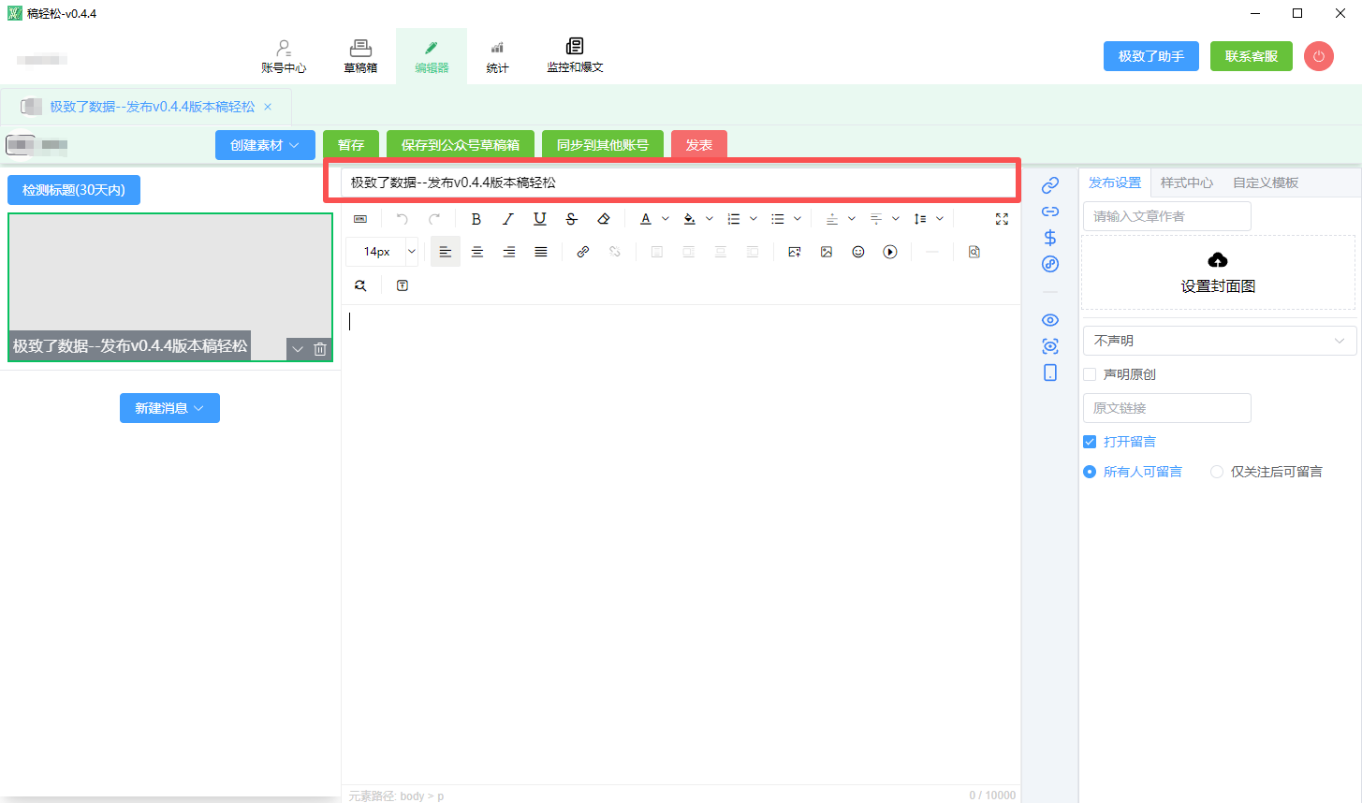This screenshot has height=803, width=1362.
Task: Go to 草稿箱 in top navigation
Action: (x=360, y=56)
